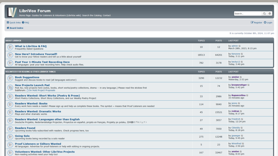Open the FAQ page
This screenshot has width=278, height=156.
coord(25,23)
